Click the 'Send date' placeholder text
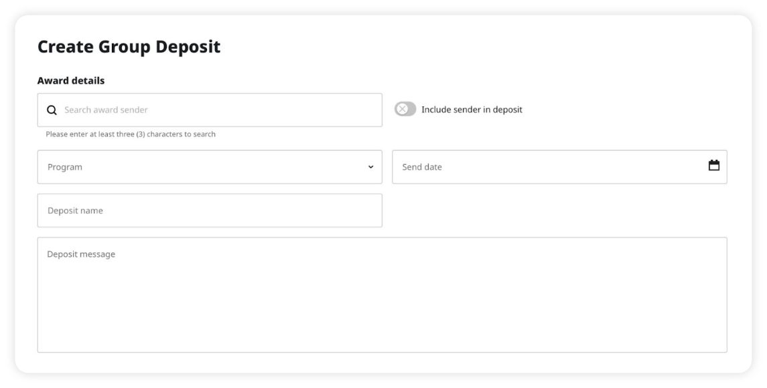The image size is (767, 388). pyautogui.click(x=421, y=167)
